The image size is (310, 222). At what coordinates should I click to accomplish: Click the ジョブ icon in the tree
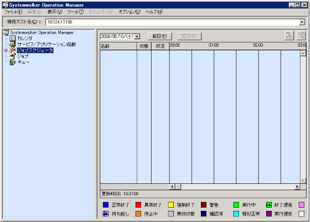13,56
